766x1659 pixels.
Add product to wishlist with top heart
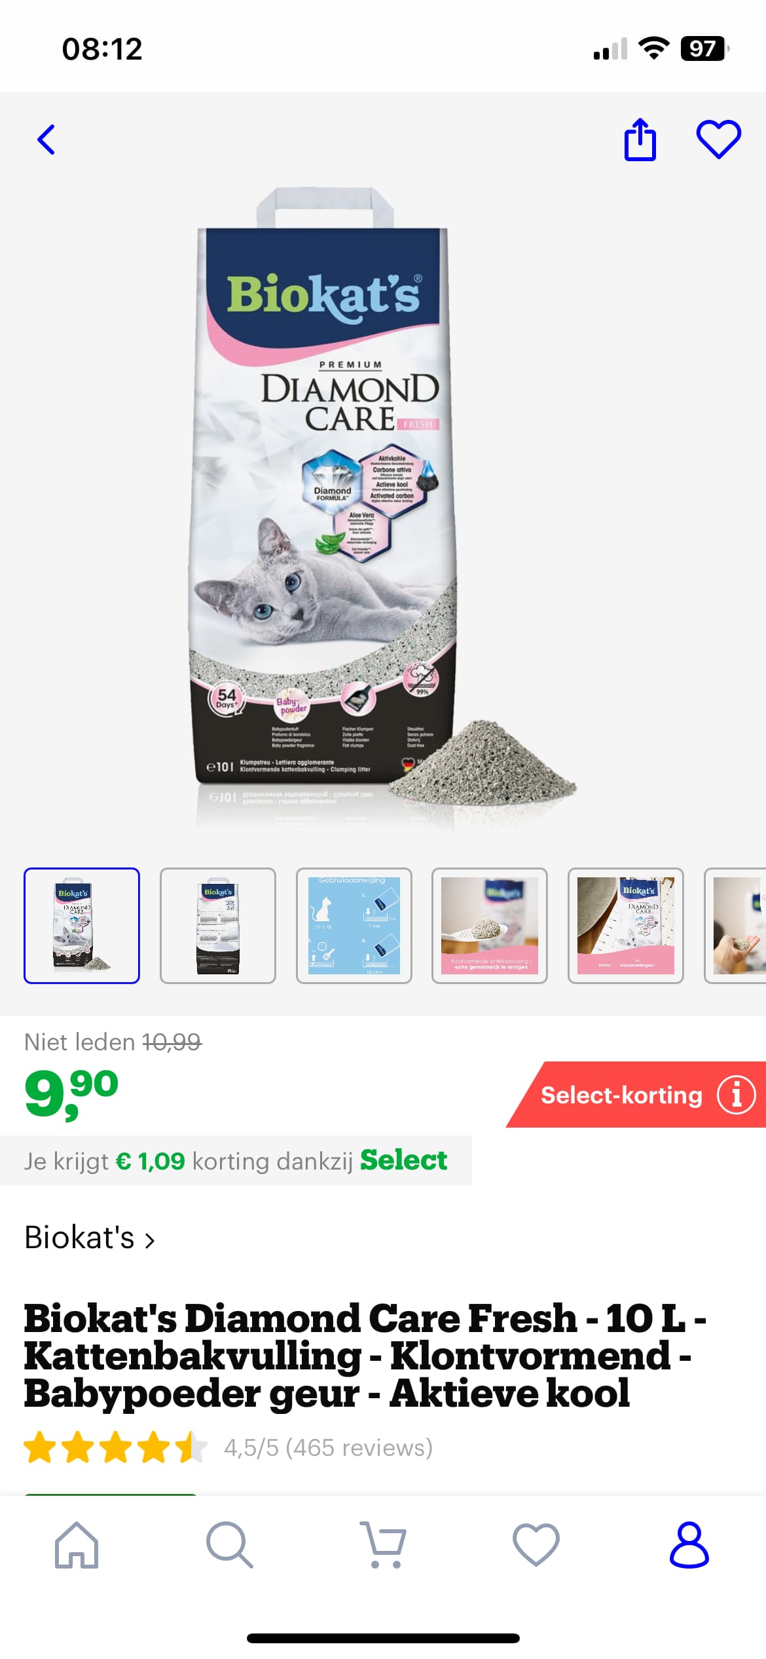(x=718, y=140)
